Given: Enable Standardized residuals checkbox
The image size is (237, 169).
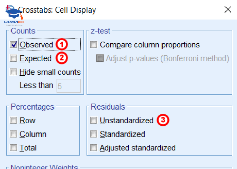Looking at the screenshot, I should tap(94, 134).
